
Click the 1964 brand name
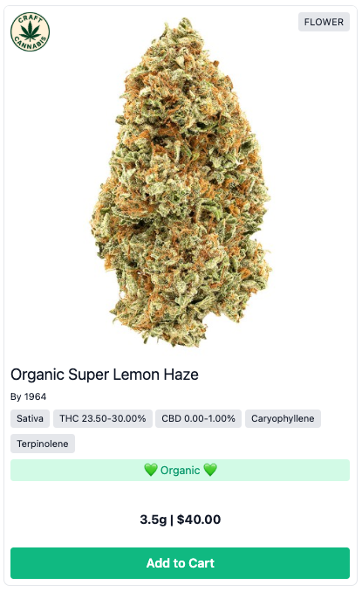[35, 396]
